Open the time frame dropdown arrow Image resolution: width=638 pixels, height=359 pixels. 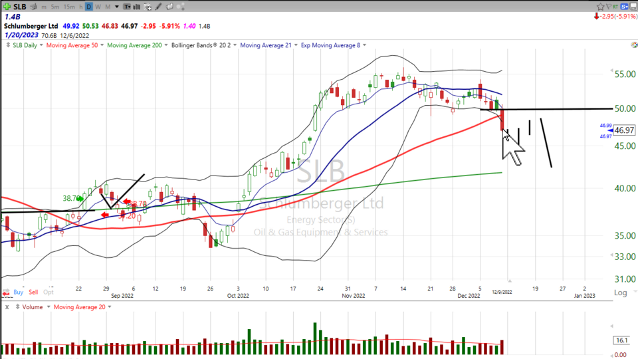pos(117,7)
